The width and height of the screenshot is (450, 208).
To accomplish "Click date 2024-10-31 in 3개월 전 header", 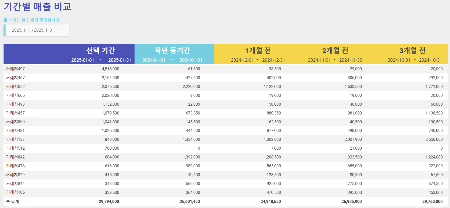I will (x=430, y=60).
